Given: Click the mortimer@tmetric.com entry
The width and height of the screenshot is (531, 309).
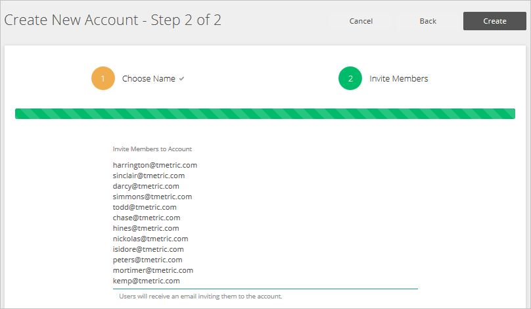Looking at the screenshot, I should pyautogui.click(x=152, y=270).
